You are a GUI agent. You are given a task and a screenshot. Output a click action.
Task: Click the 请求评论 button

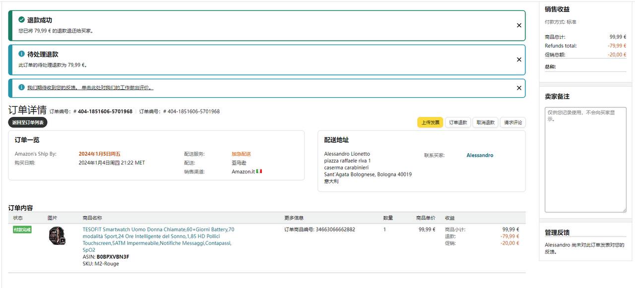(512, 122)
